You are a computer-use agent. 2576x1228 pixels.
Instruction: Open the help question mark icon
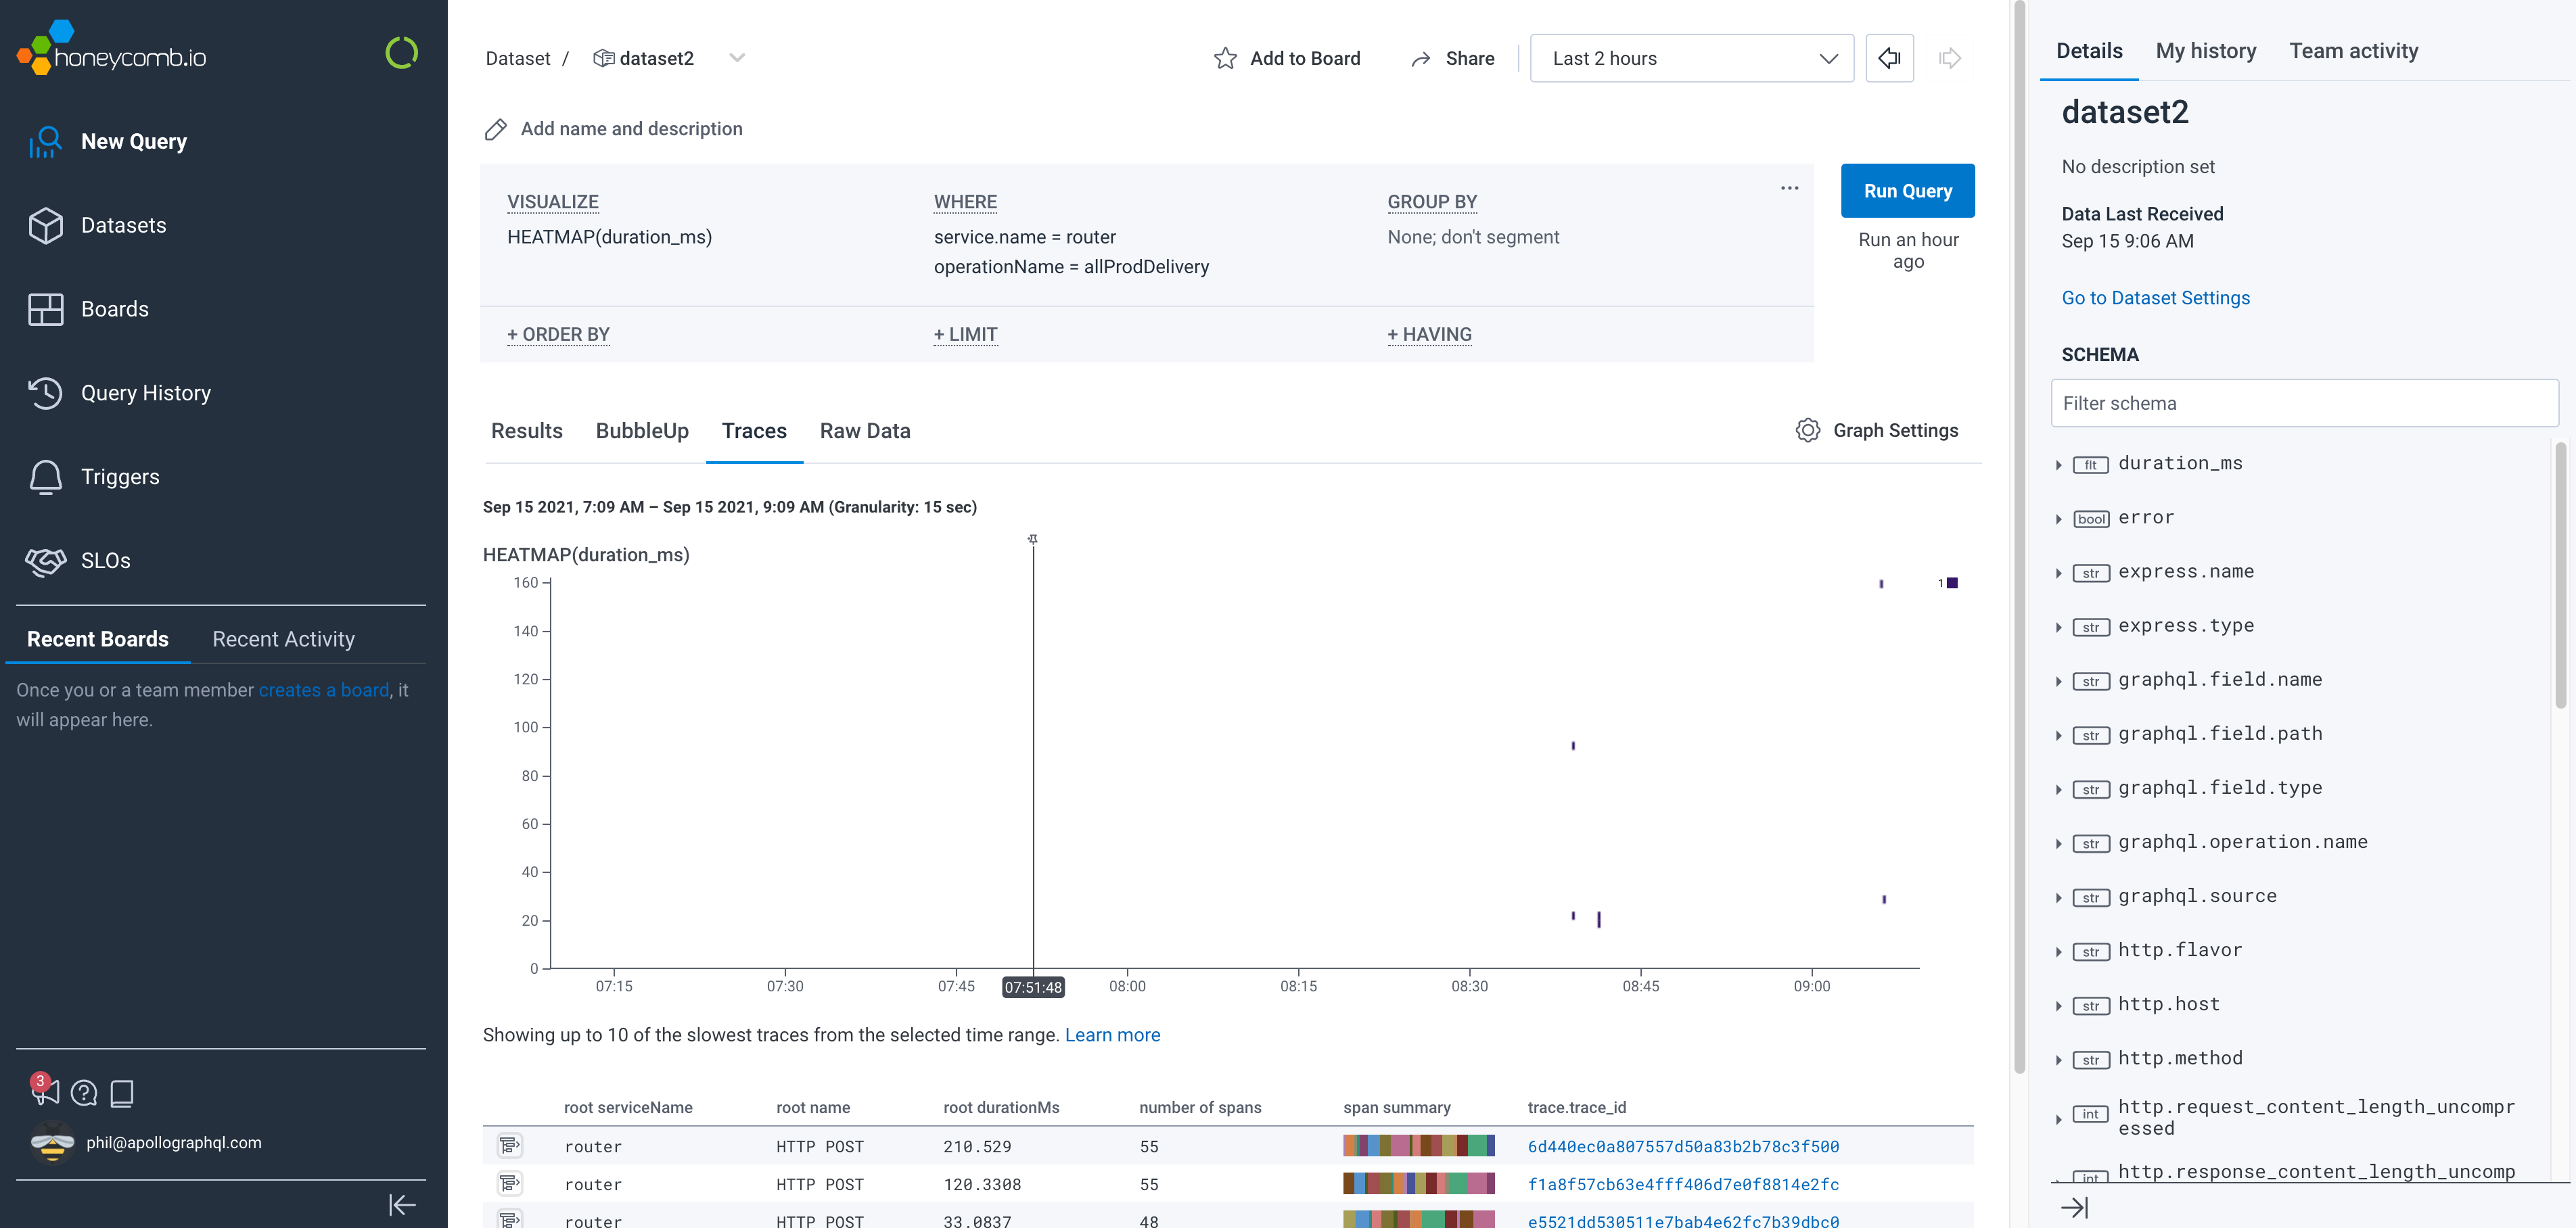click(x=85, y=1093)
